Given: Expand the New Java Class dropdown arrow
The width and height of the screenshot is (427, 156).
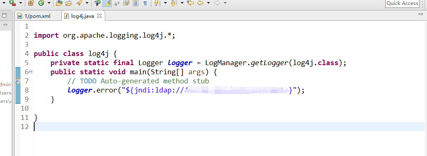Looking at the screenshot, I should click(49, 3).
